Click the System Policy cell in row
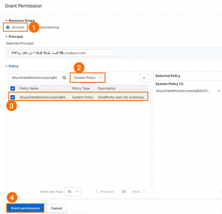 [83, 97]
